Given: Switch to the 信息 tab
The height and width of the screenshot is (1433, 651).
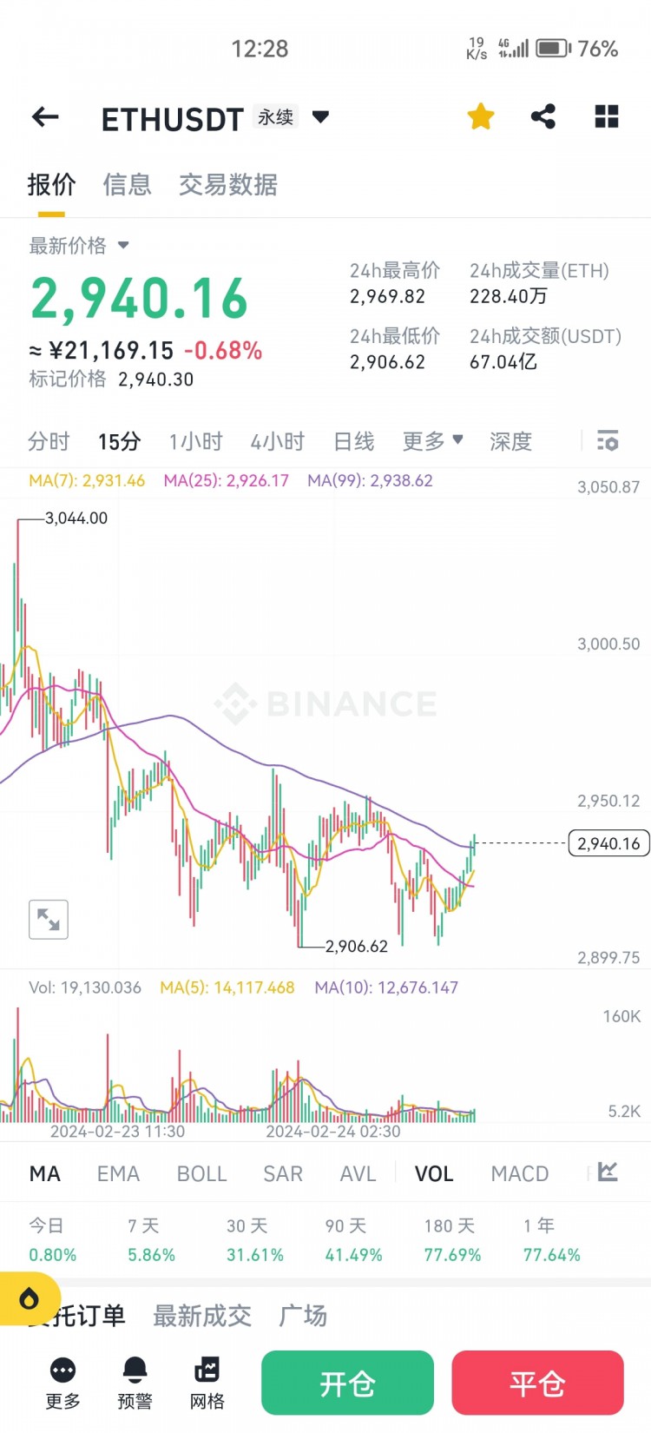Looking at the screenshot, I should pyautogui.click(x=127, y=184).
